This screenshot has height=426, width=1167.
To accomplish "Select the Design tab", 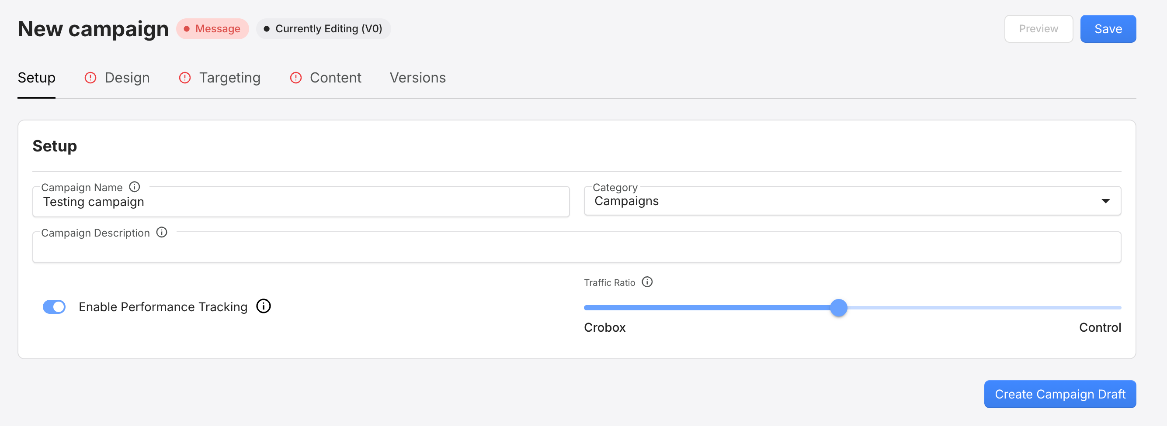I will pos(127,77).
